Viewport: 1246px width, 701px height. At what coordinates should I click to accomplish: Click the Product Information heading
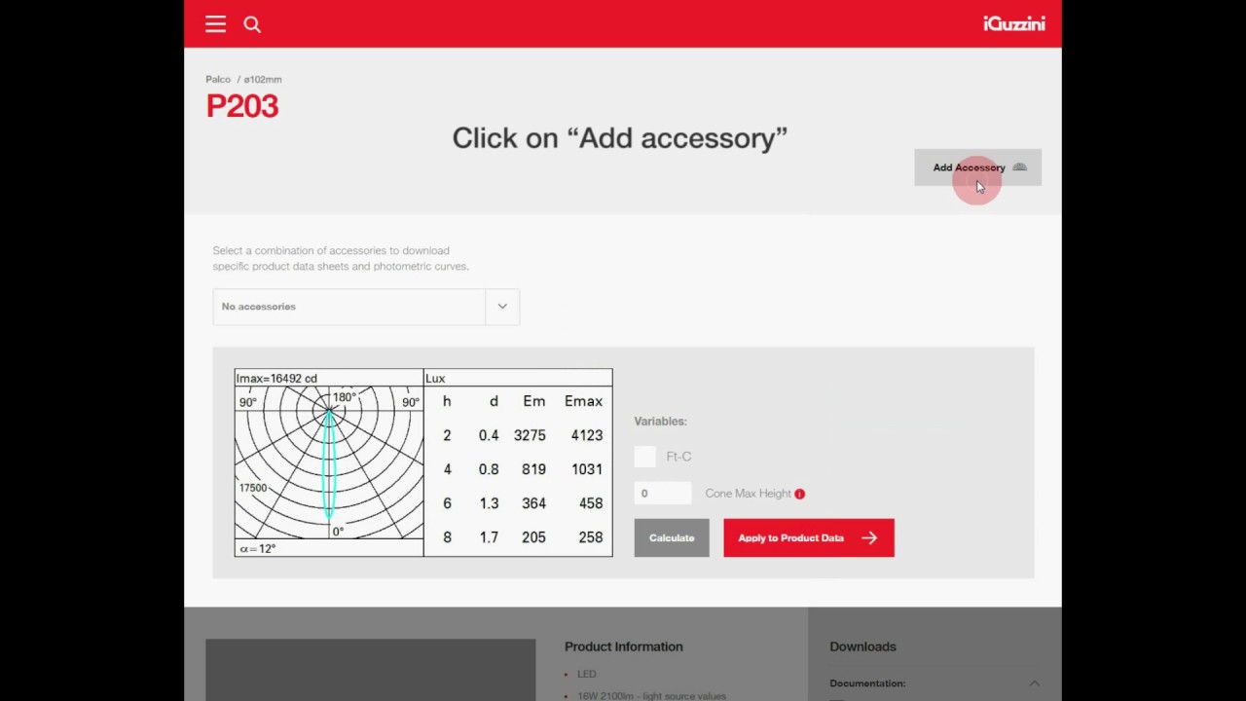624,646
